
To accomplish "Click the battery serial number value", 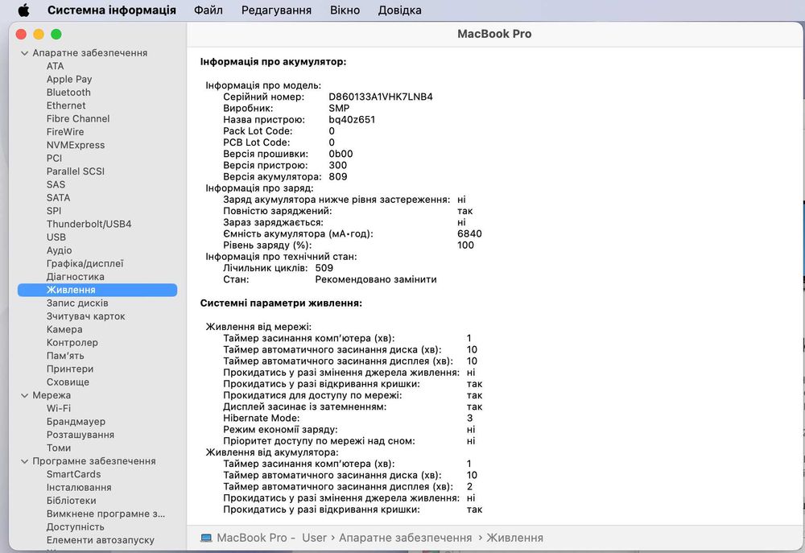I will click(x=380, y=97).
